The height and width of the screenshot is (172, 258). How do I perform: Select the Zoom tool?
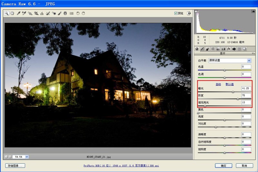(x=6, y=13)
